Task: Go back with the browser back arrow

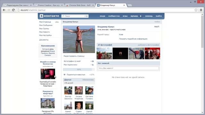Action: point(4,10)
